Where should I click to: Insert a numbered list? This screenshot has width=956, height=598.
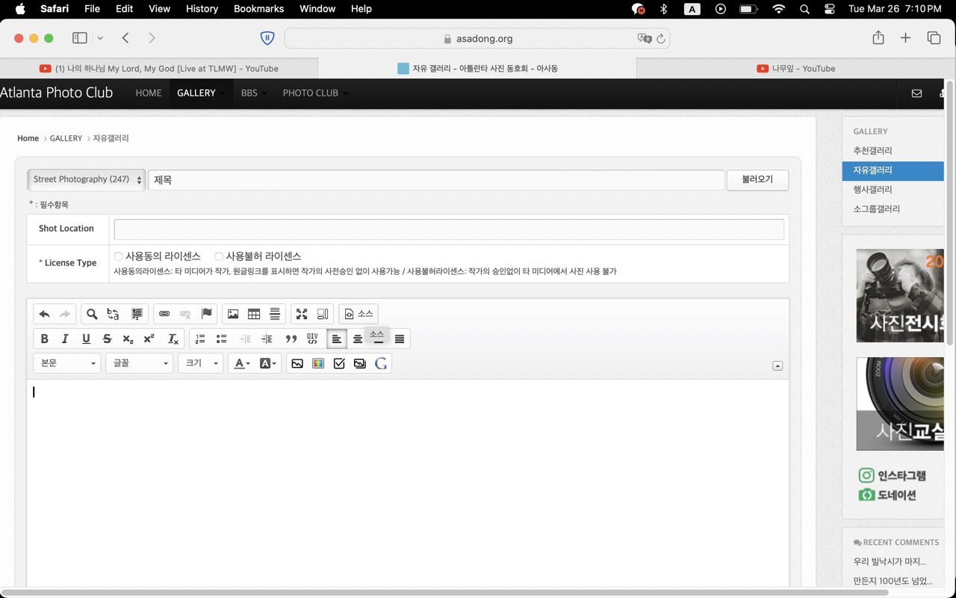pyautogui.click(x=200, y=339)
